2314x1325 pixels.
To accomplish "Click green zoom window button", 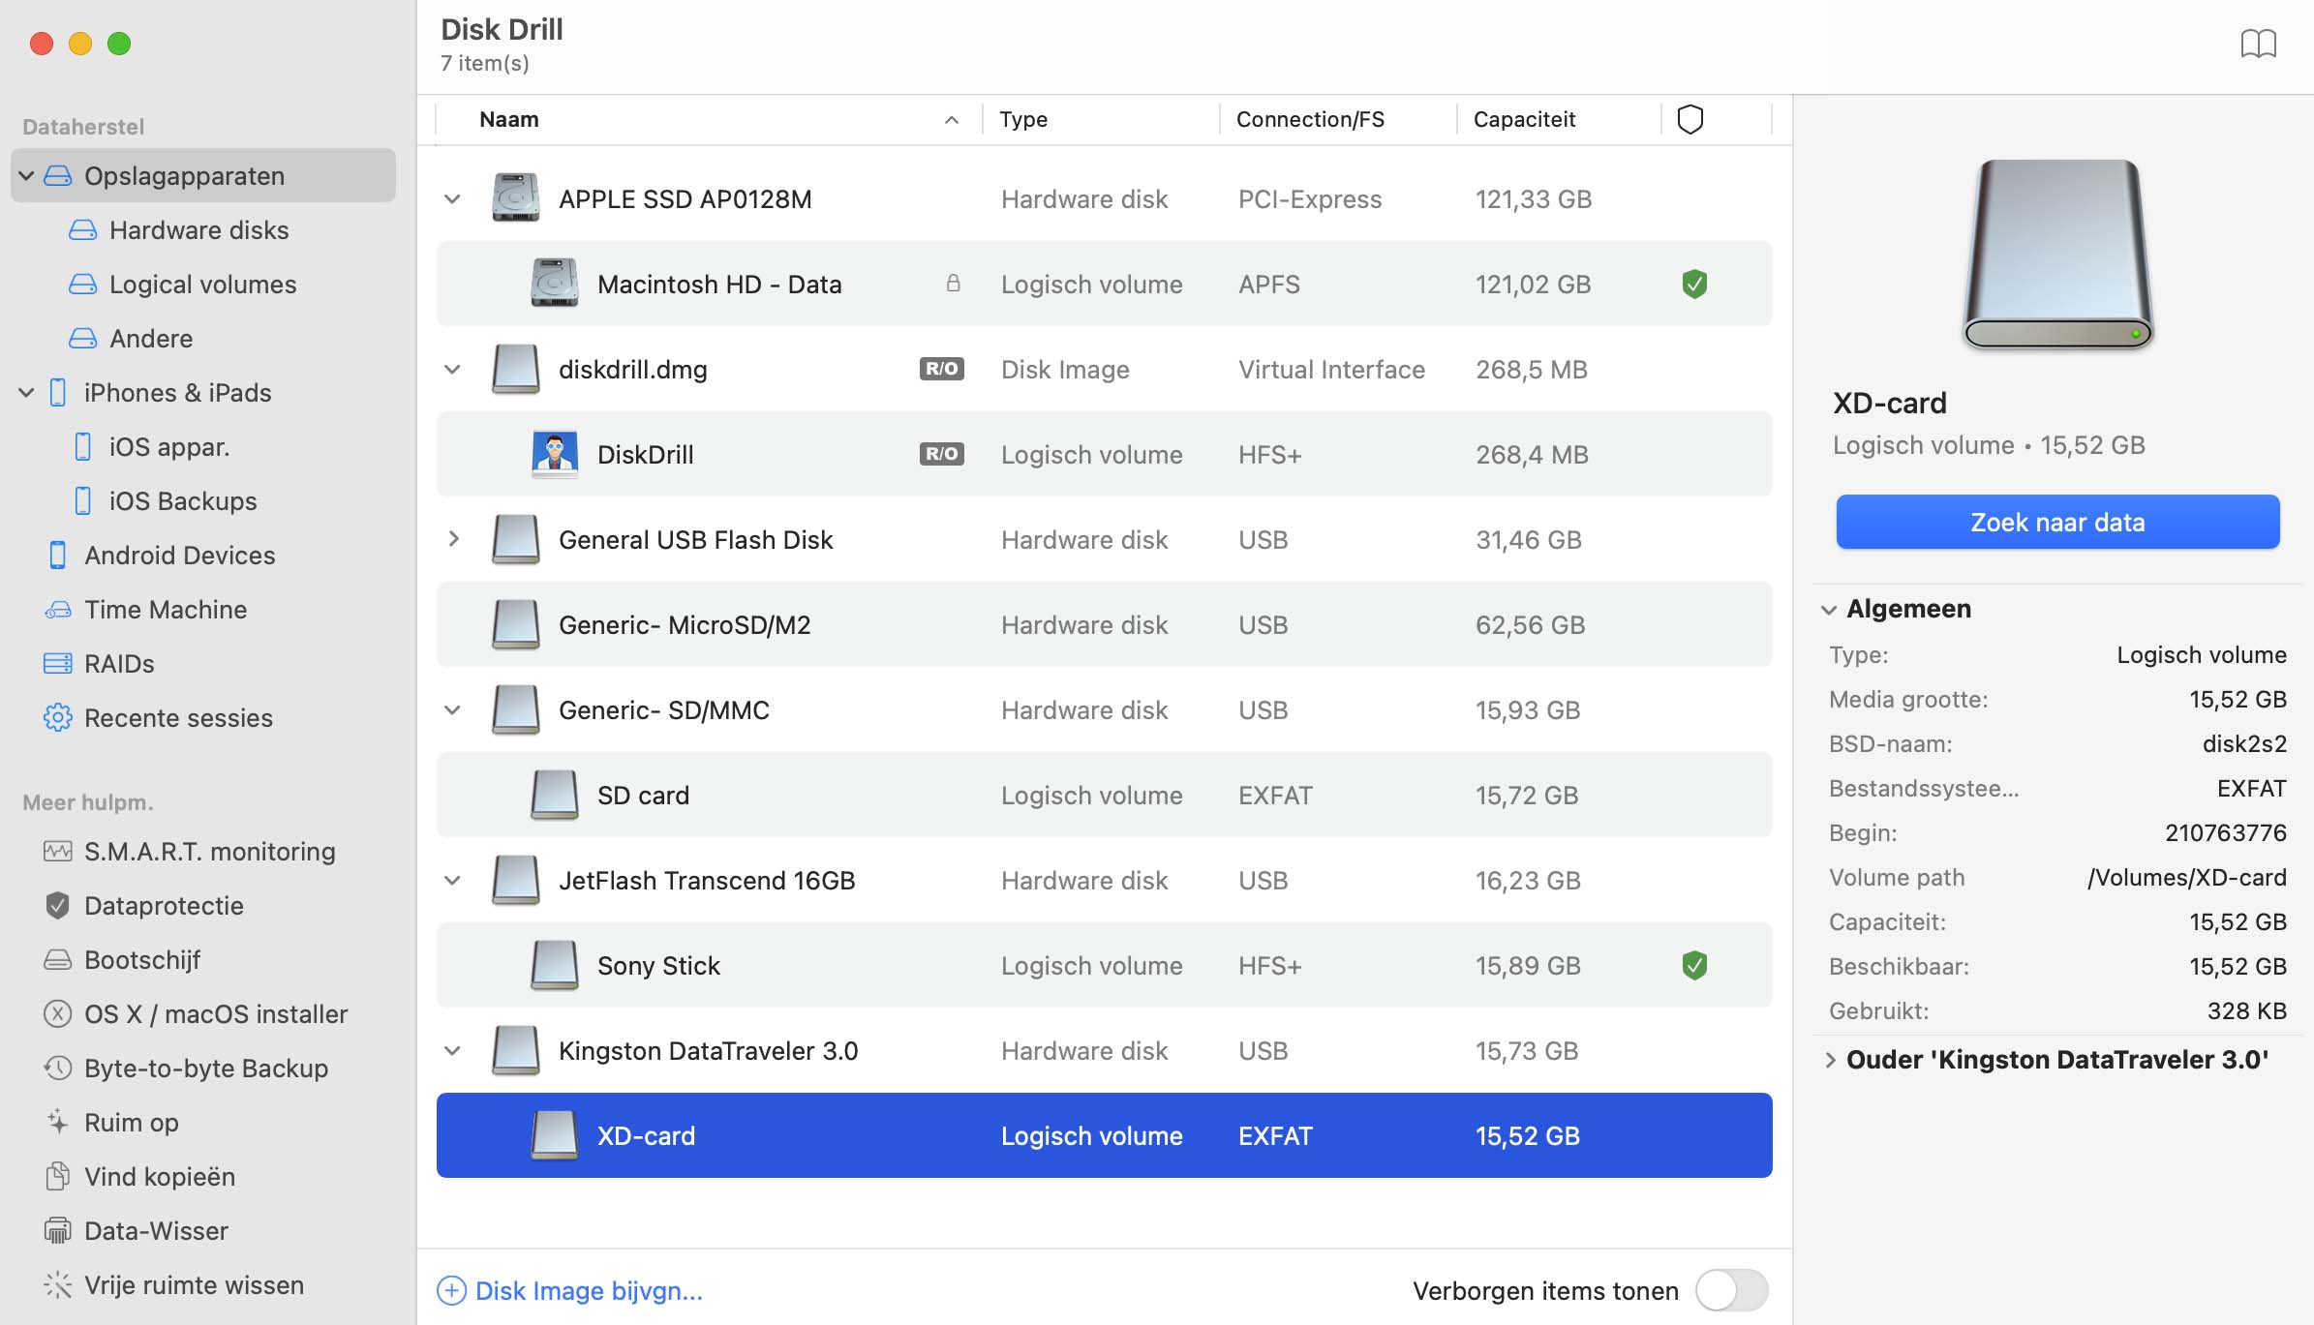I will (x=119, y=44).
